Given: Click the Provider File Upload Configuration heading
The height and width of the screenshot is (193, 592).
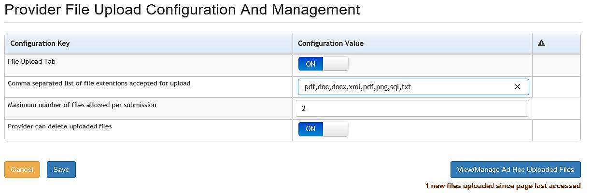Looking at the screenshot, I should (182, 10).
